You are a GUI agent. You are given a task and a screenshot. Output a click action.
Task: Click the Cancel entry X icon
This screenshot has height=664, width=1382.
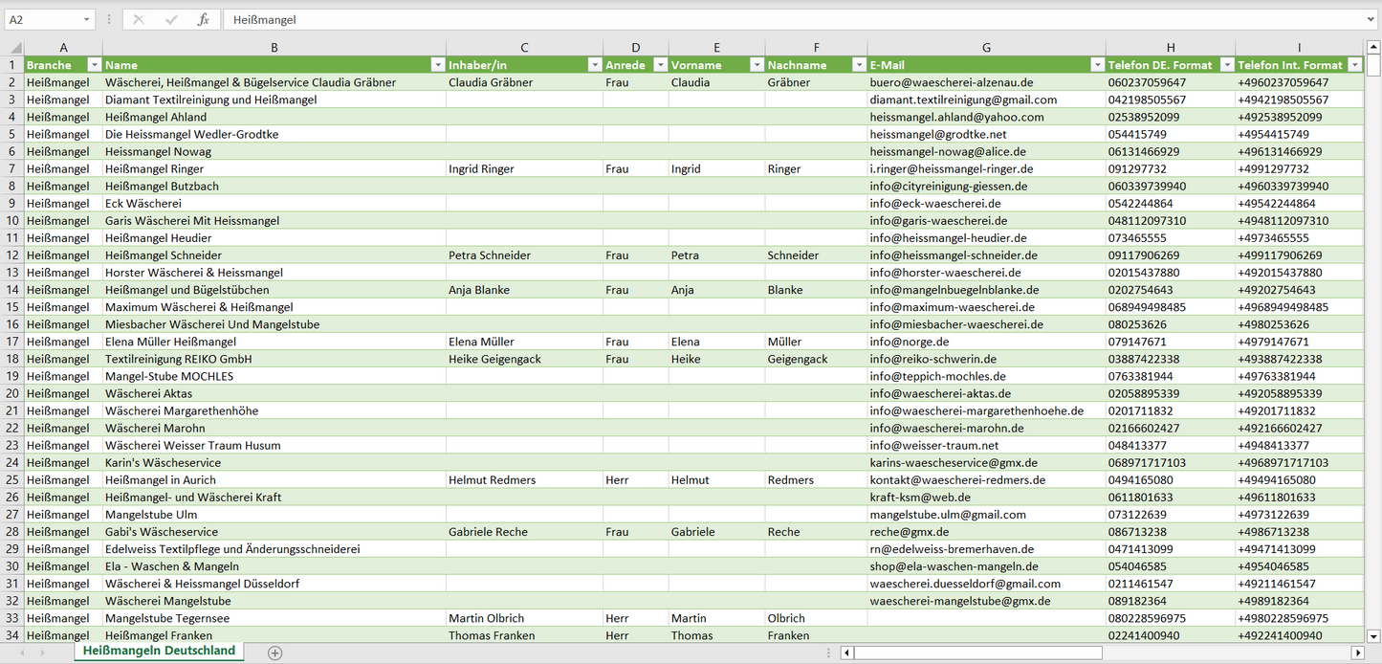click(139, 19)
